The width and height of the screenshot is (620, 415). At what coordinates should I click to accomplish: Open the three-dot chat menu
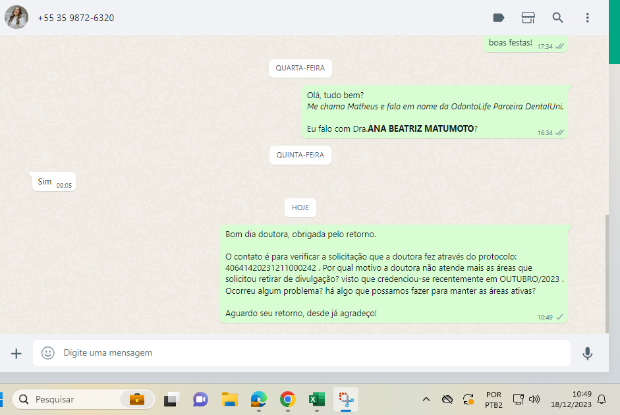coord(587,18)
